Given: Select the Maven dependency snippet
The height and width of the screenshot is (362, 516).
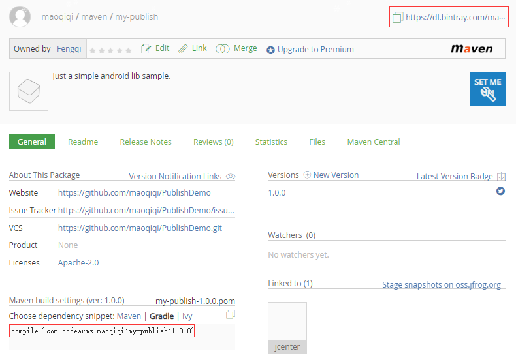Looking at the screenshot, I should [x=129, y=316].
